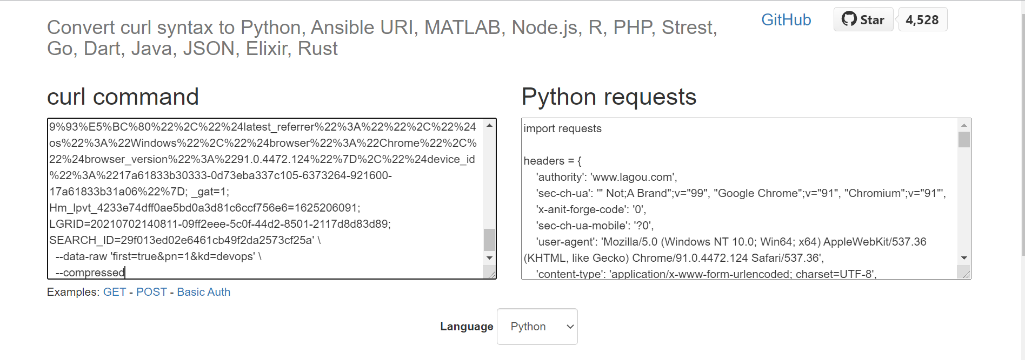Click the curl textarea scroll-down arrow
Image resolution: width=1025 pixels, height=360 pixels.
(x=489, y=258)
